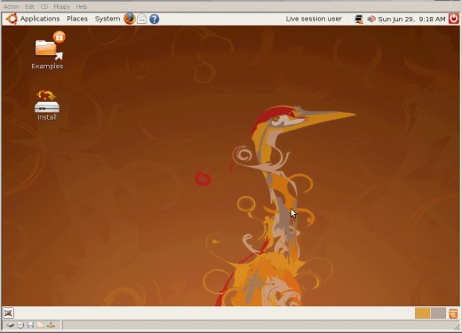Open the Places menu

click(77, 19)
